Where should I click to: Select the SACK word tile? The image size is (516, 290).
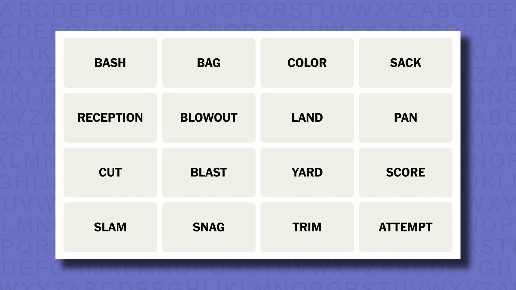click(x=406, y=63)
